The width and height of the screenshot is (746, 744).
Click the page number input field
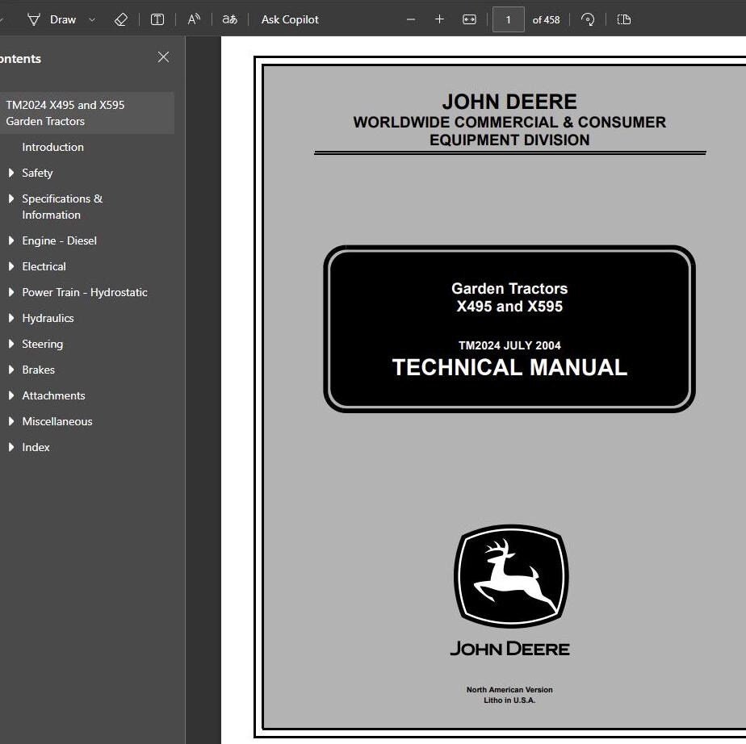pyautogui.click(x=509, y=19)
